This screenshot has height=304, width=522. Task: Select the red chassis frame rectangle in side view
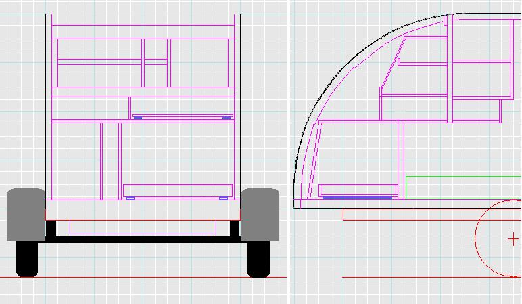pyautogui.click(x=432, y=215)
